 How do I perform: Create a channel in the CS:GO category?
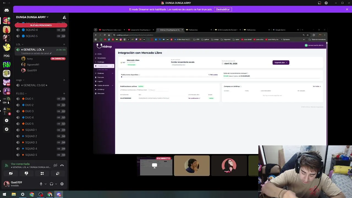[64, 80]
